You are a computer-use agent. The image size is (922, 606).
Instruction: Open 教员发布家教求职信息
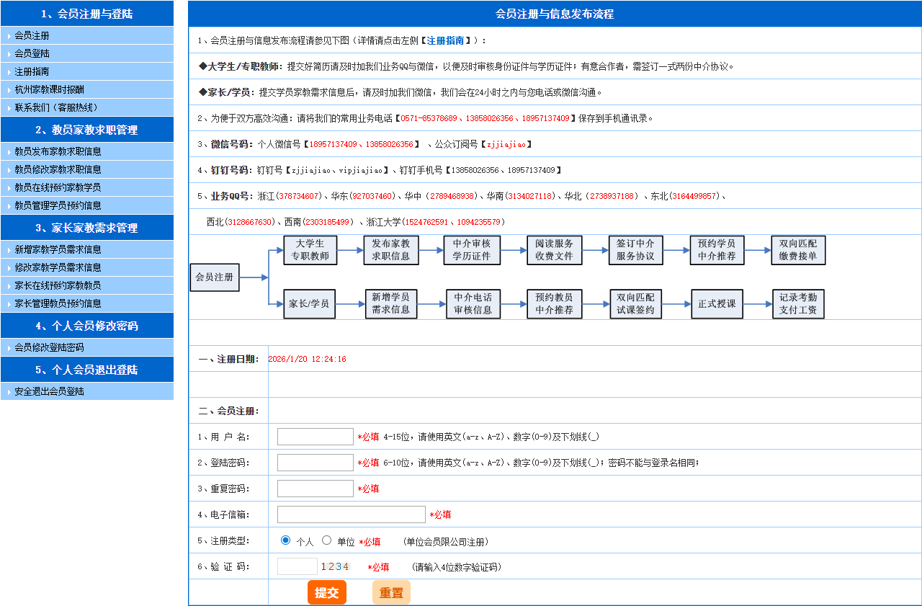coord(58,151)
